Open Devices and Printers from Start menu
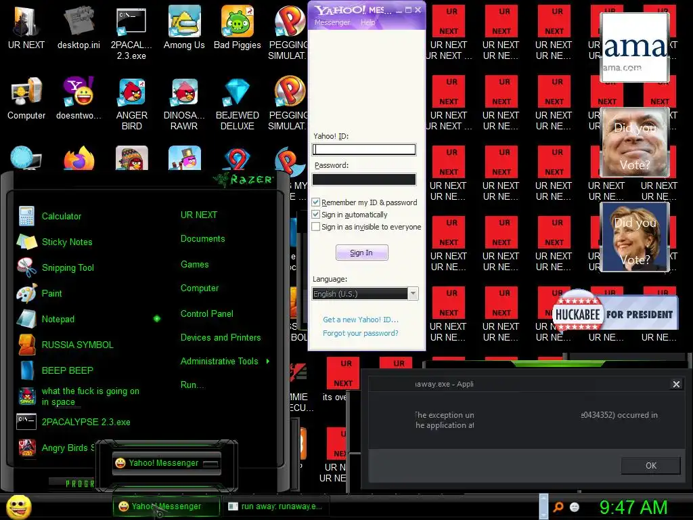Image resolution: width=693 pixels, height=520 pixels. point(221,338)
